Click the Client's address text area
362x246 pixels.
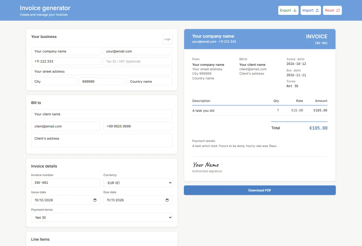(102, 140)
